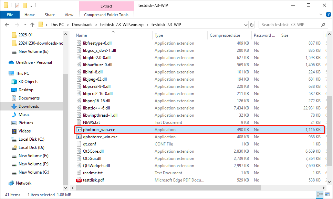This screenshot has width=333, height=199.
Task: Click This PC in the address bar
Action: [57, 25]
